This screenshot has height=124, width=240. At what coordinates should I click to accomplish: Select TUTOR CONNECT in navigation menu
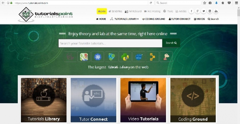179,19
